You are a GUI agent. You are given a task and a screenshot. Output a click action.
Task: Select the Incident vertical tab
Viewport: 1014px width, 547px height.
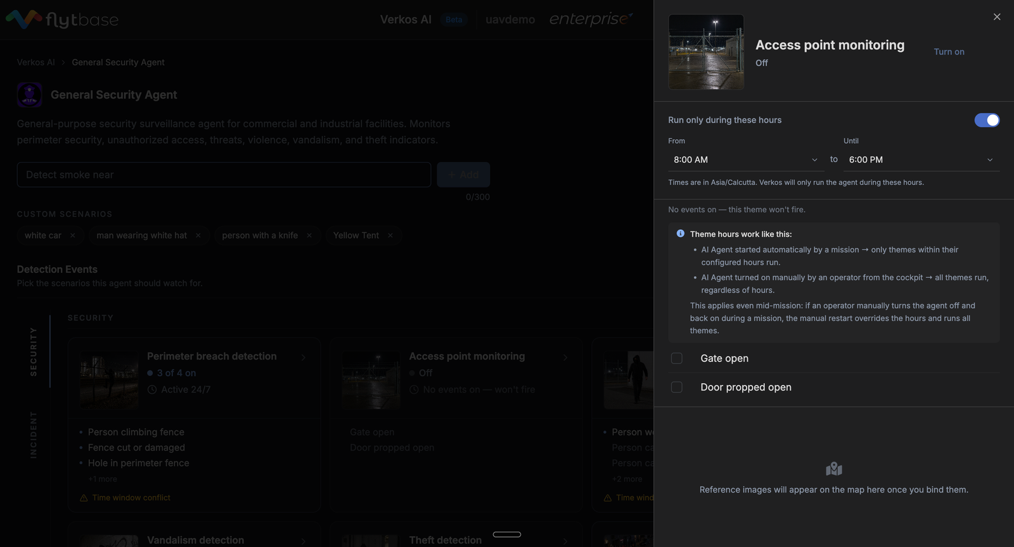click(x=34, y=435)
